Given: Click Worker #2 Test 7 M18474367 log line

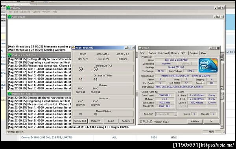Looking at the screenshot, I should 68,127.
